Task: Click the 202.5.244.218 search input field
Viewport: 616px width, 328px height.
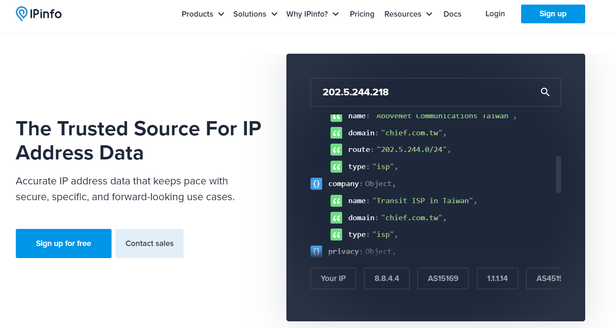Action: (416, 92)
